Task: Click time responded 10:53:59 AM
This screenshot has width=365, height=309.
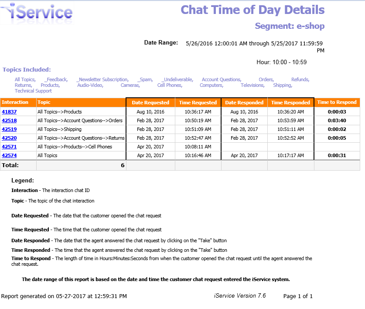Action: click(x=290, y=121)
